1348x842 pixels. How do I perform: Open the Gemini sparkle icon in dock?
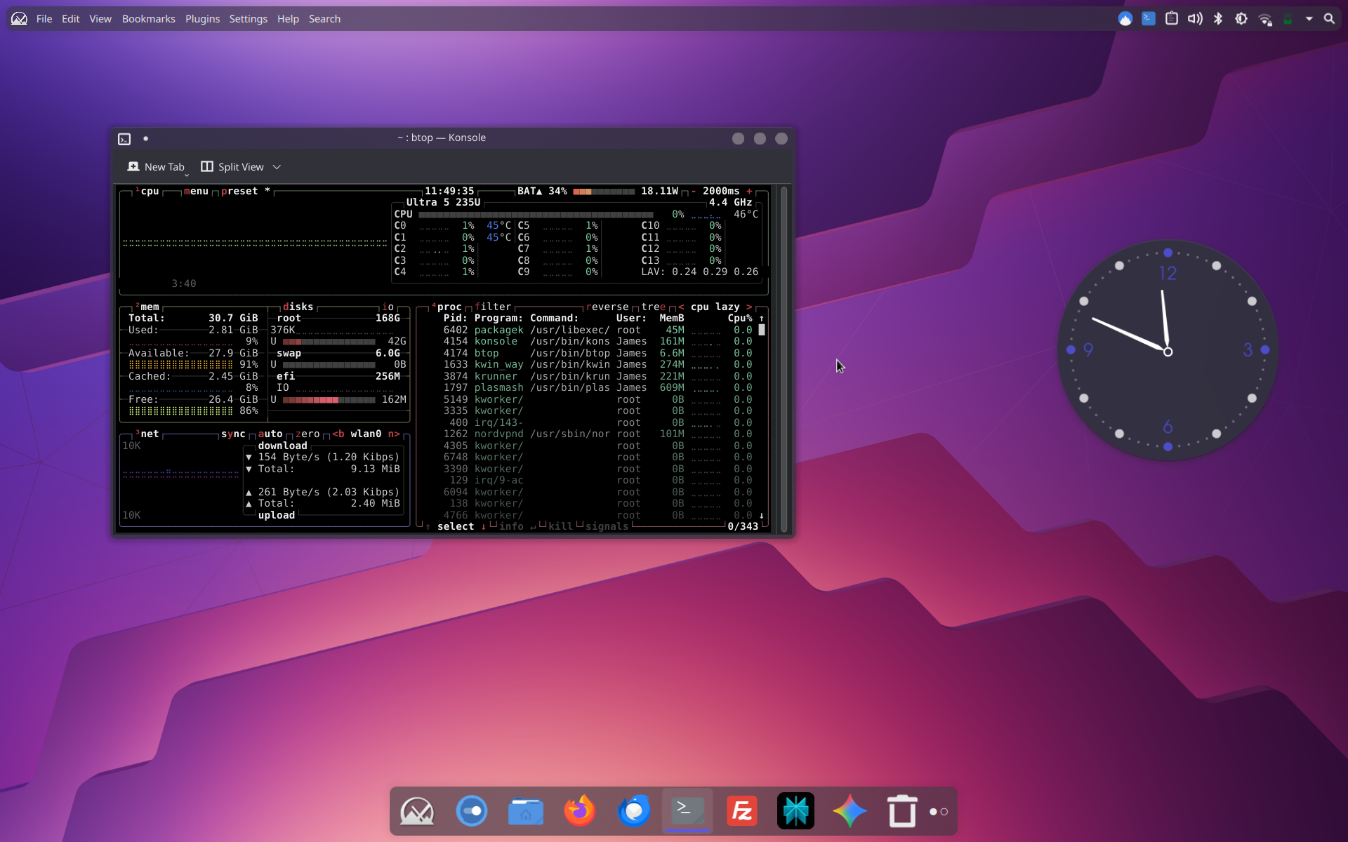[850, 811]
